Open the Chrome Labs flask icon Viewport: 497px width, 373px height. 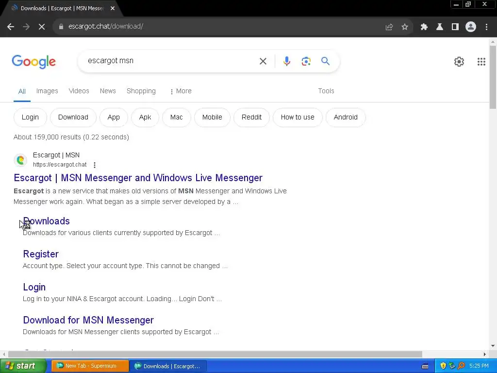[x=440, y=27]
